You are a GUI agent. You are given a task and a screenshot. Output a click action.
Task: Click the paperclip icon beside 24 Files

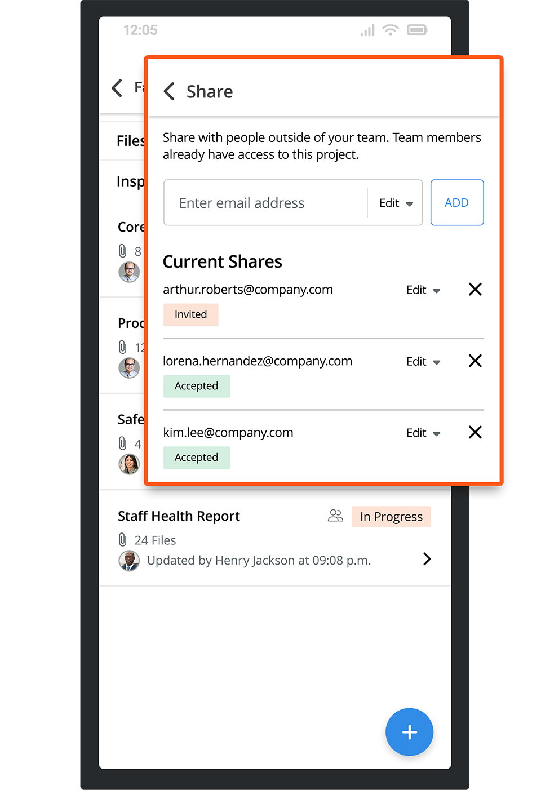123,540
